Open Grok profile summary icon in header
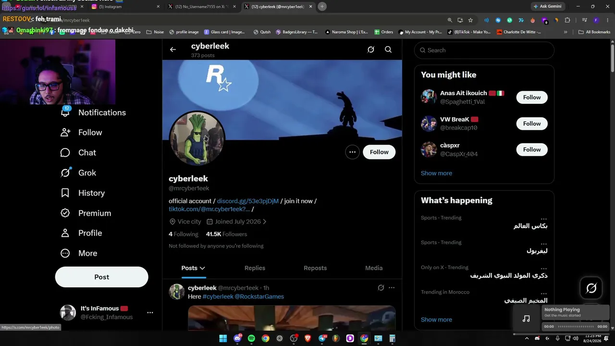The width and height of the screenshot is (615, 346). tap(371, 49)
